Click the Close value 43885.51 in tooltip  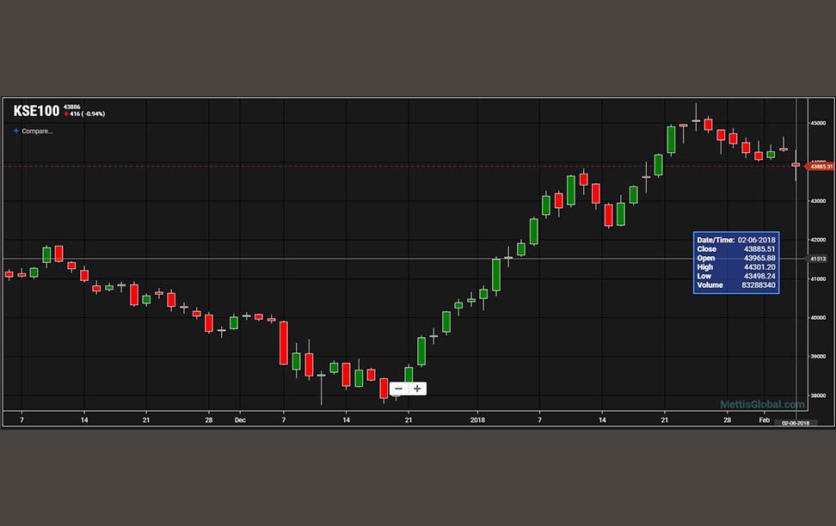point(759,249)
